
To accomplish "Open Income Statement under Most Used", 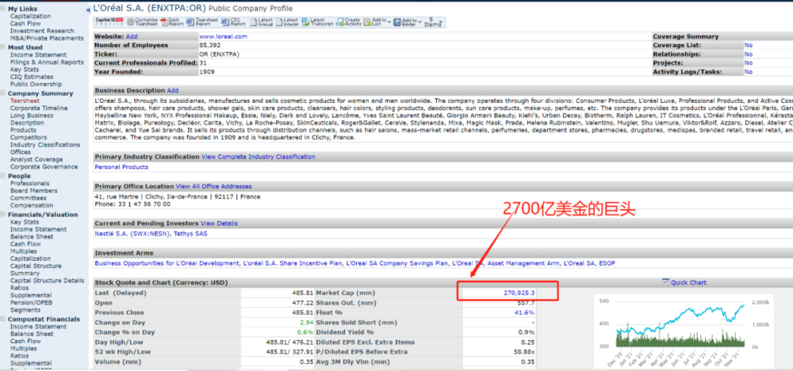I will click(x=38, y=55).
